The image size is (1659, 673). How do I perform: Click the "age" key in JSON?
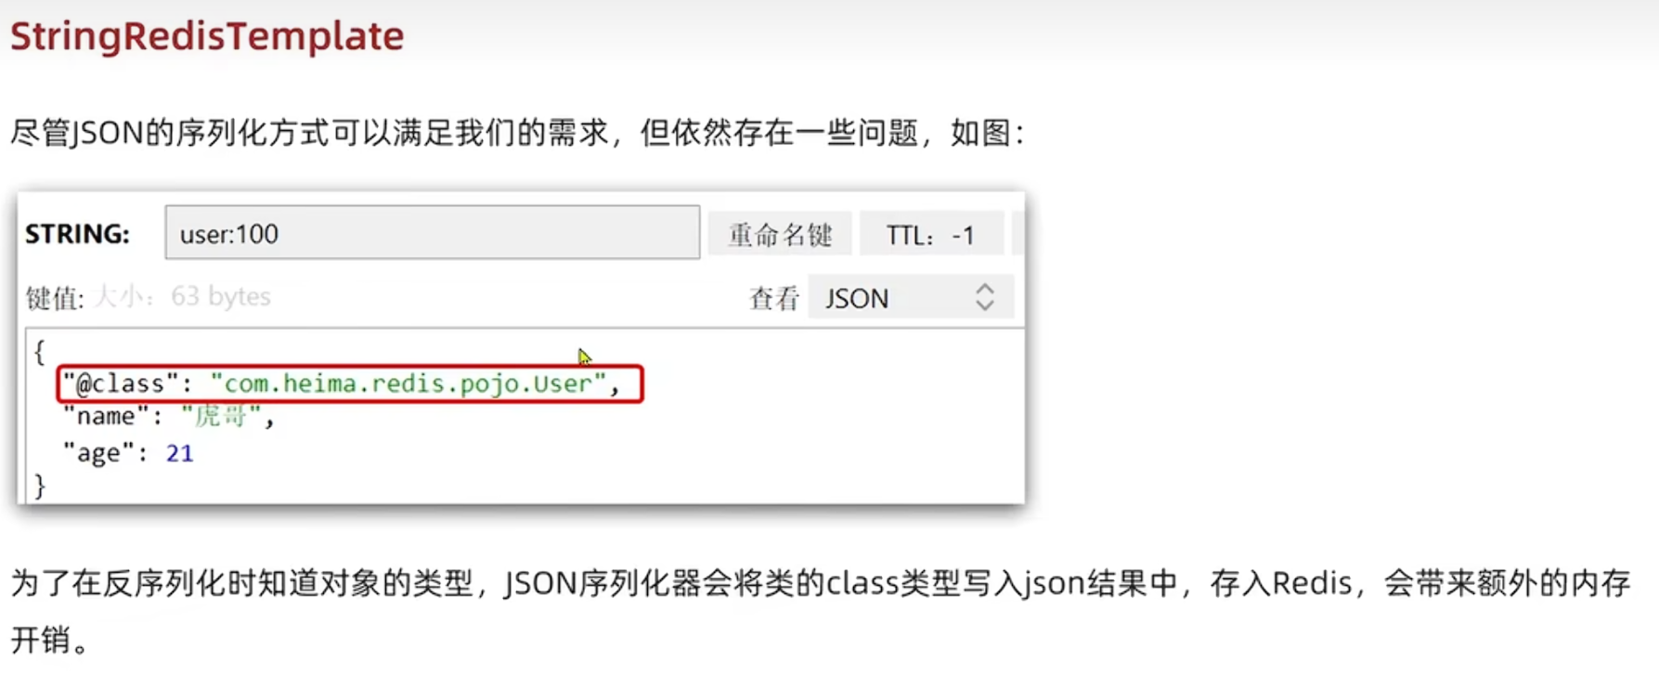click(98, 453)
